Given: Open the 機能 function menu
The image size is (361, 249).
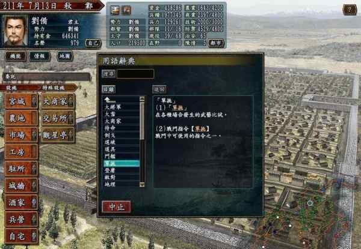Looking at the screenshot, I should click(16, 56).
